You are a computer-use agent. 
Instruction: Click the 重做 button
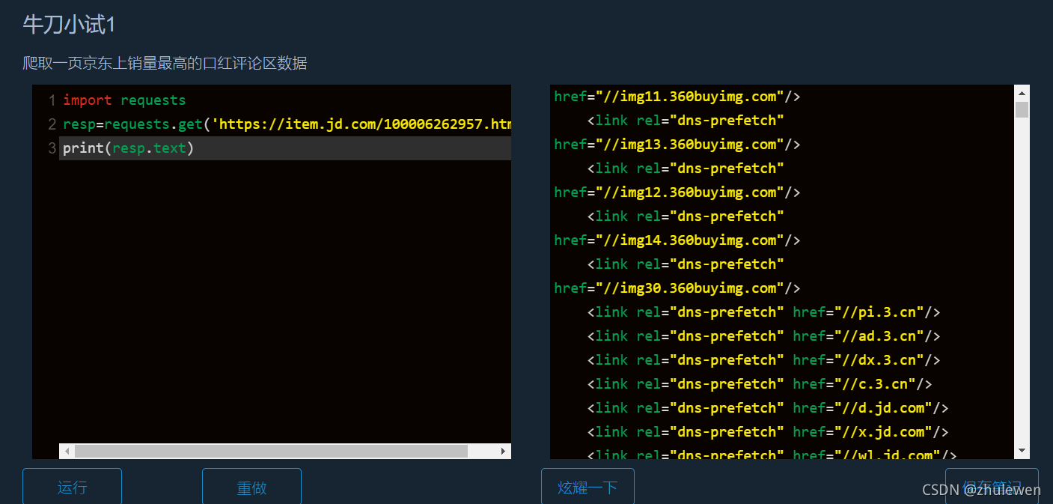(251, 487)
